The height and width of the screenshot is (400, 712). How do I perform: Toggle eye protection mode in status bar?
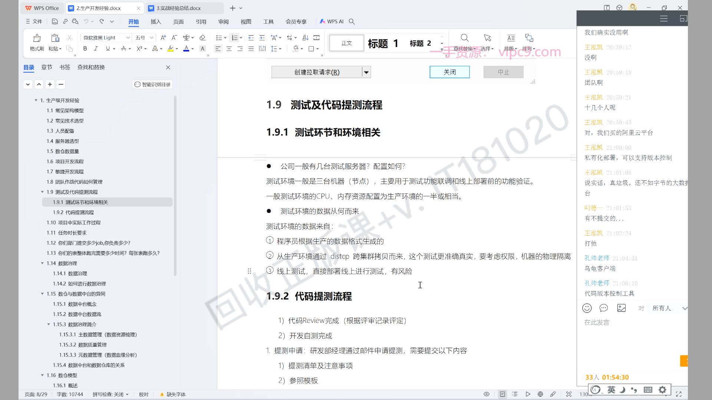487,394
